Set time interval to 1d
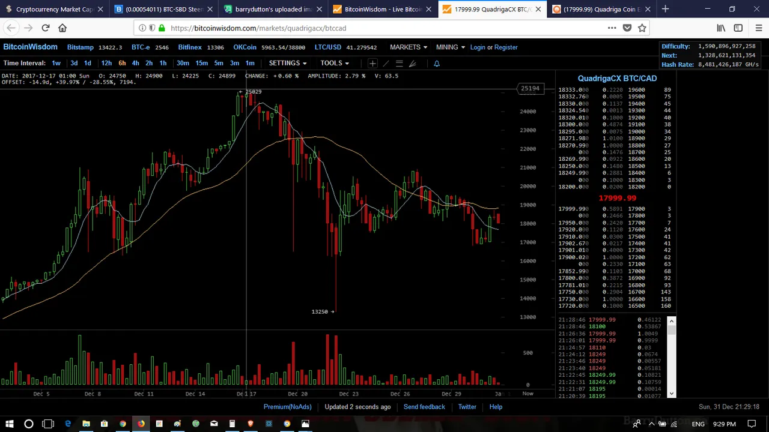The image size is (769, 432). (88, 63)
